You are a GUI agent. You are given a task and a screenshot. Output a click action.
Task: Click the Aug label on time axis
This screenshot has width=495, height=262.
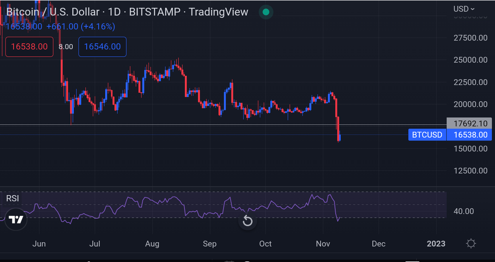point(152,244)
